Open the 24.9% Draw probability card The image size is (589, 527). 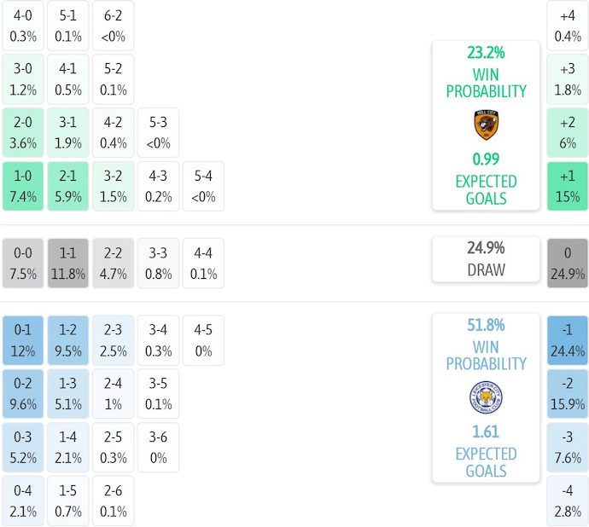(x=486, y=259)
